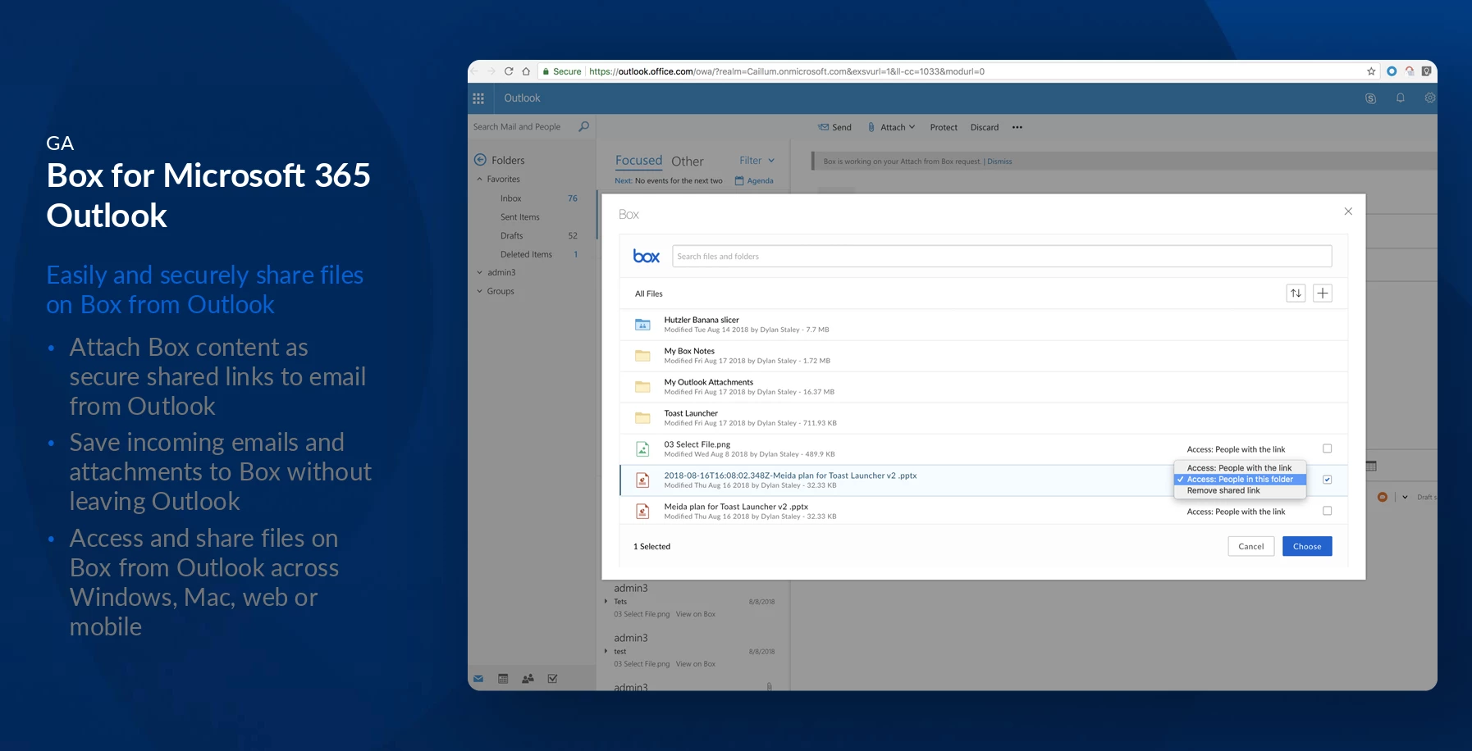Click Discard in compose toolbar
This screenshot has height=751, width=1472.
pyautogui.click(x=985, y=127)
